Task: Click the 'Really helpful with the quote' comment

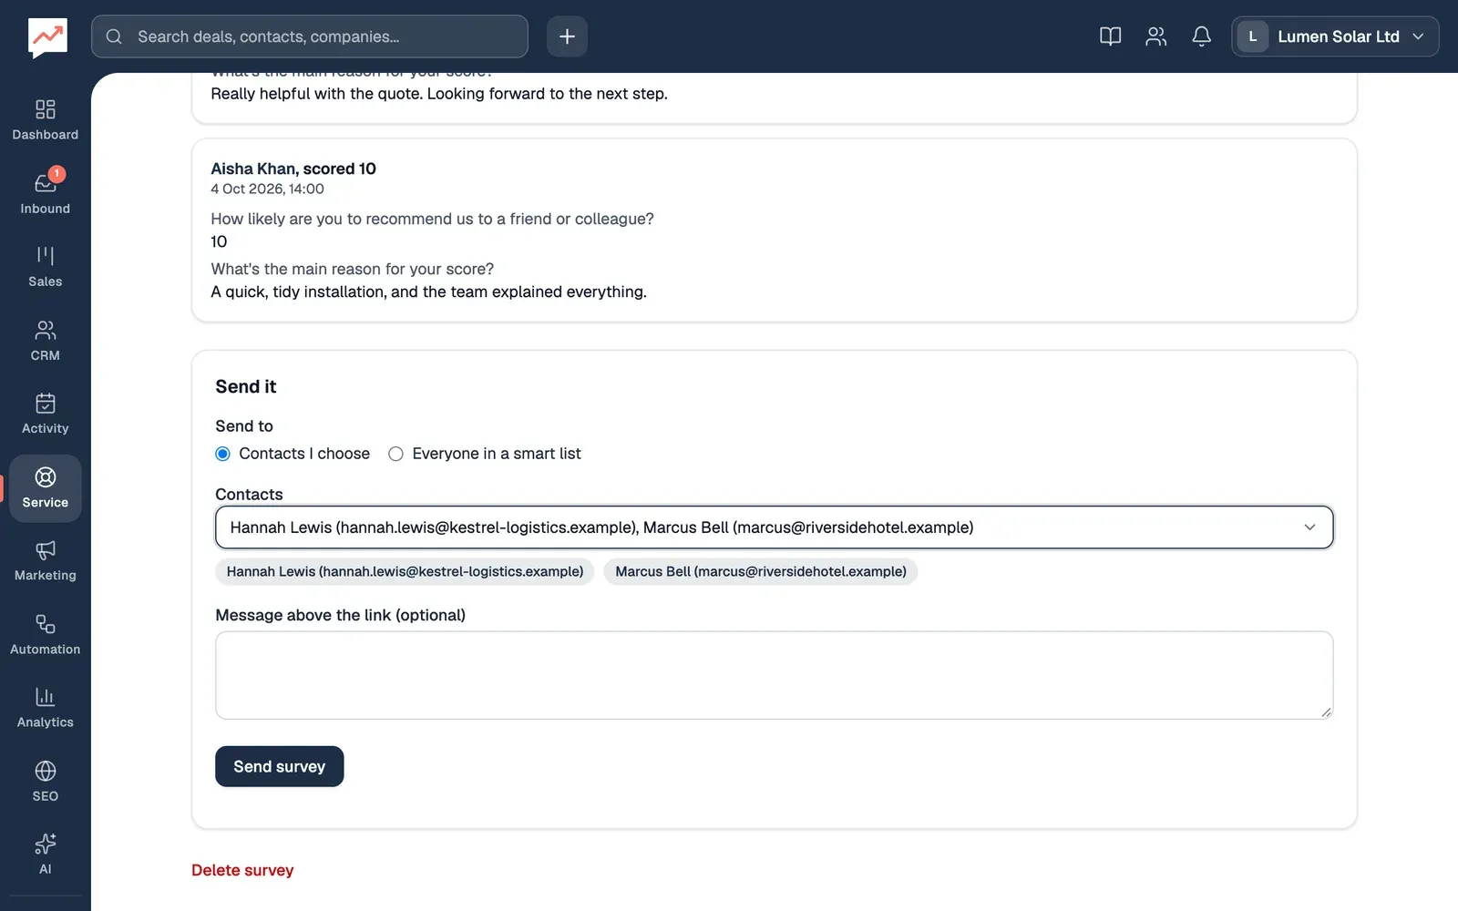Action: tap(439, 94)
